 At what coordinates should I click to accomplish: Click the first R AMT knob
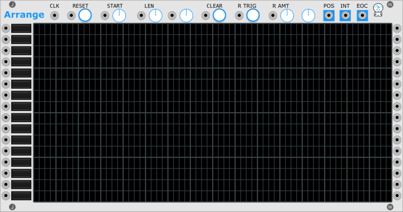click(x=287, y=16)
